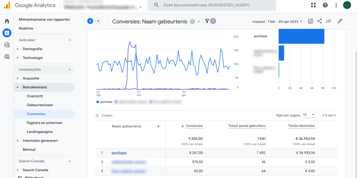Open the Home icon in left rail
The width and height of the screenshot is (357, 178).
[x=7, y=21]
